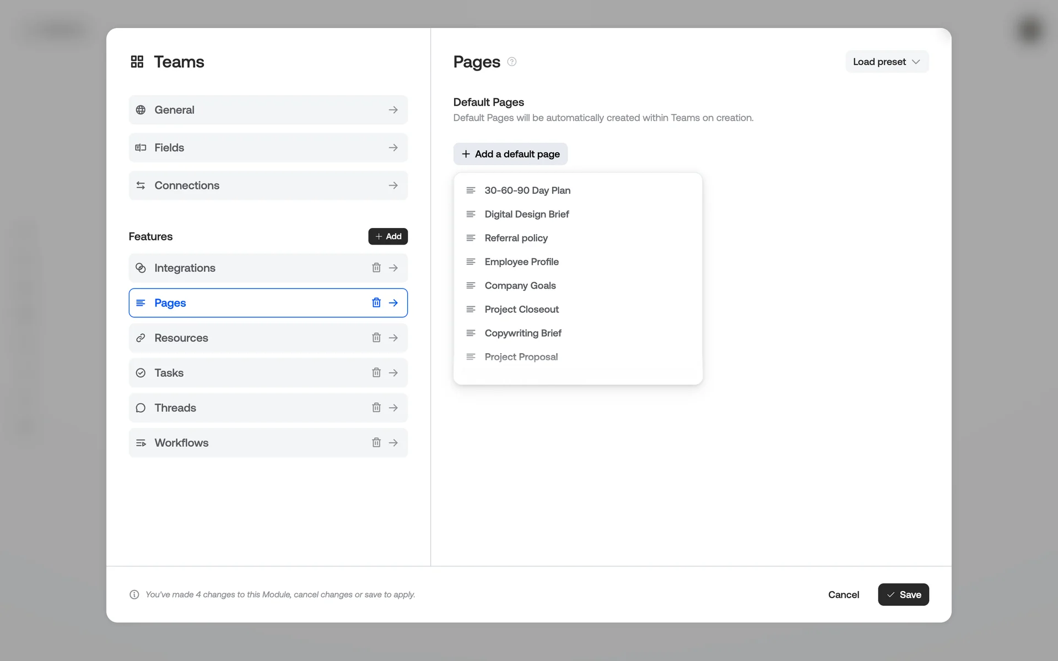Go to the Fields section
1058x661 pixels.
coord(268,148)
